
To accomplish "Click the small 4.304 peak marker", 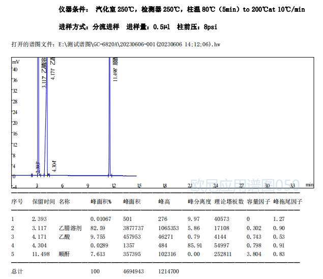I will tap(54, 165).
